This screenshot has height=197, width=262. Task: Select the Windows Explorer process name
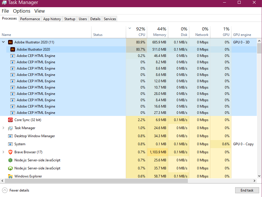[28, 176]
